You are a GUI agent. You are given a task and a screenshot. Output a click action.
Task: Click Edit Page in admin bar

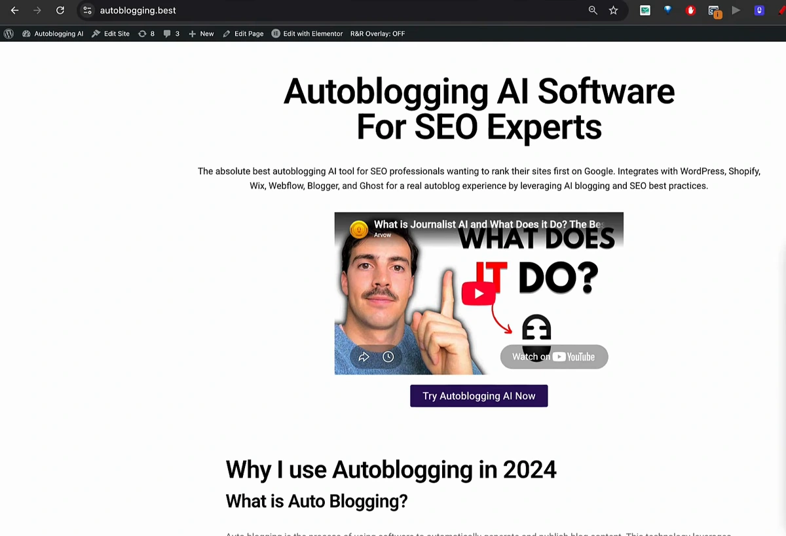243,33
